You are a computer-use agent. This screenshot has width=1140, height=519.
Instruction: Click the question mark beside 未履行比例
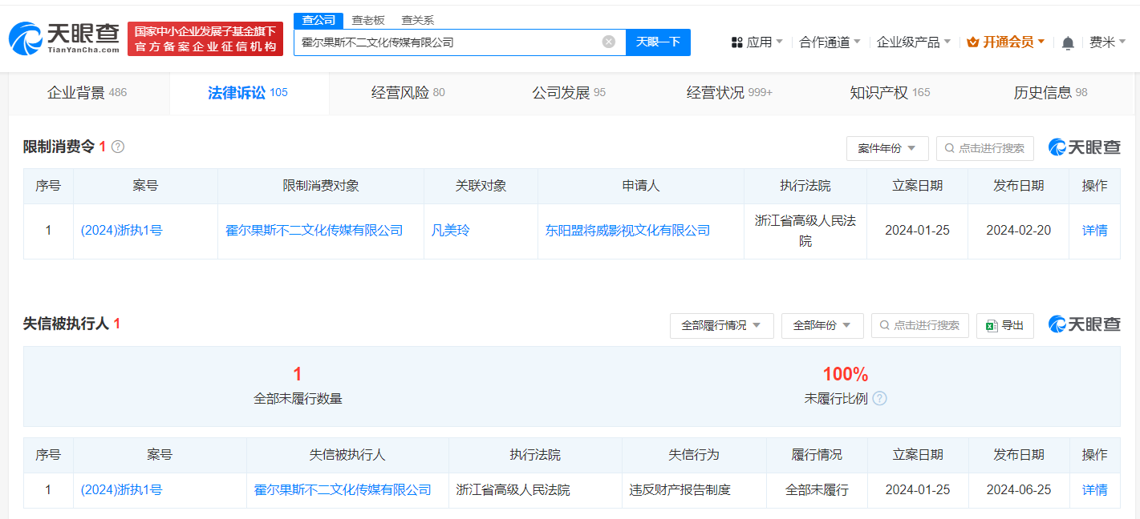[880, 398]
